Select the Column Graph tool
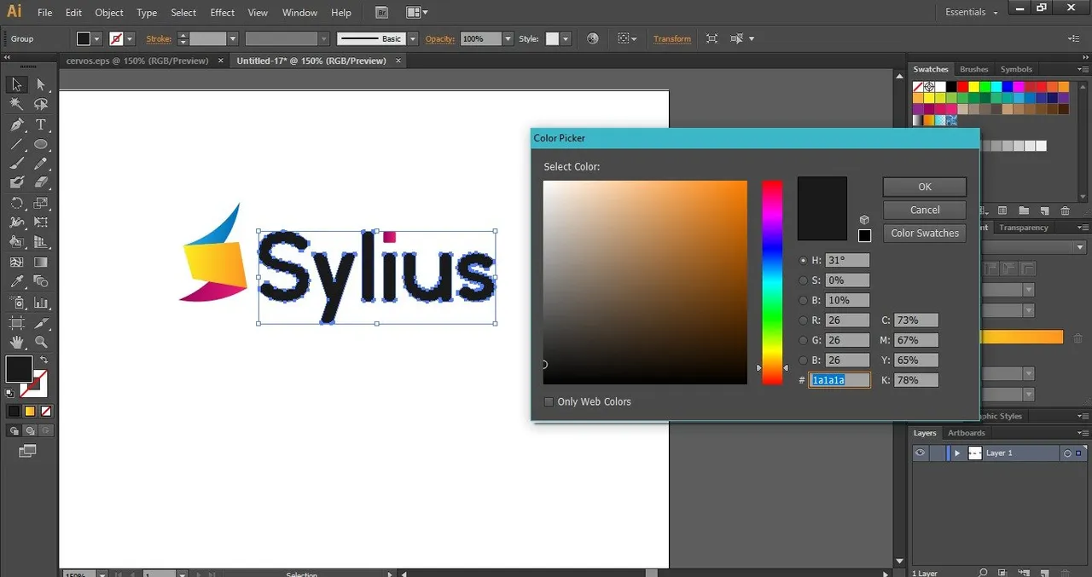Screen dimensions: 1092x577 40,303
